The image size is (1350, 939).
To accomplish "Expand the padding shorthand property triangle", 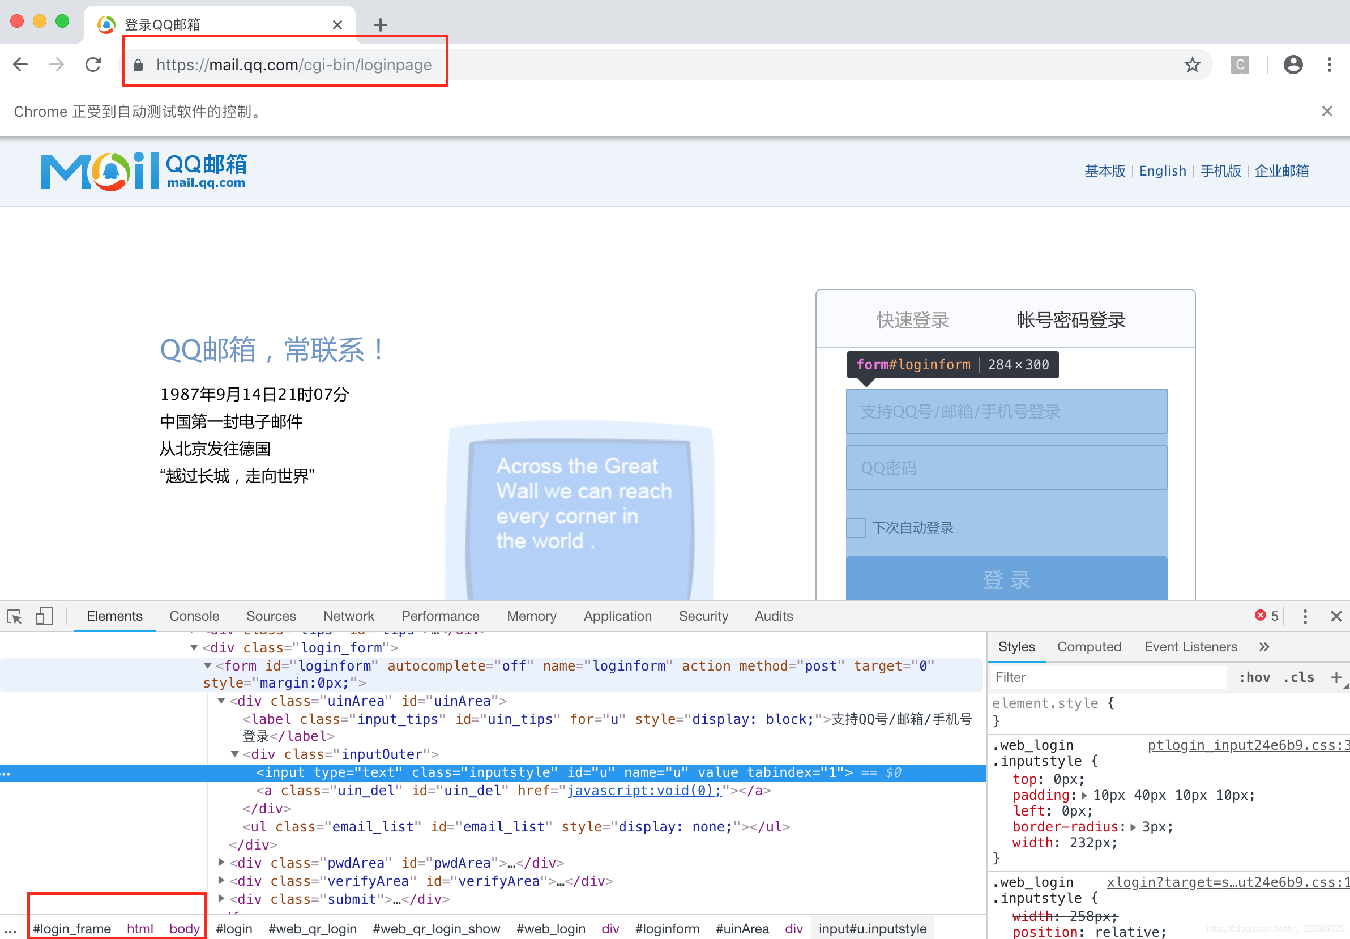I will tap(1084, 796).
